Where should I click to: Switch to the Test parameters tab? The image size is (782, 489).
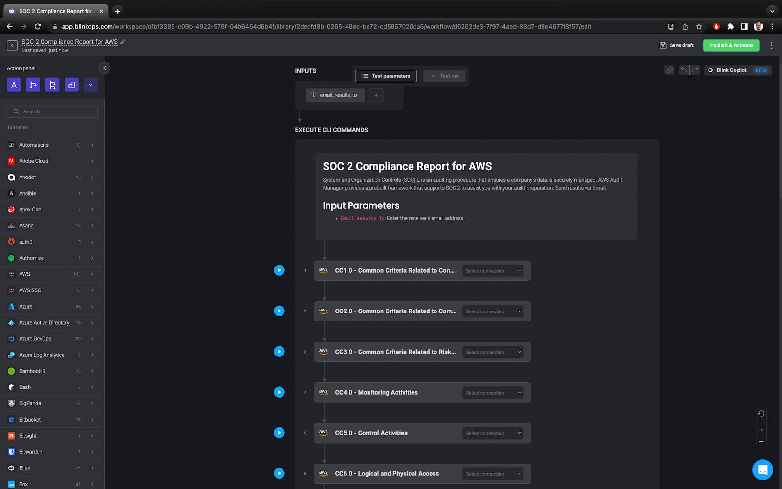386,76
